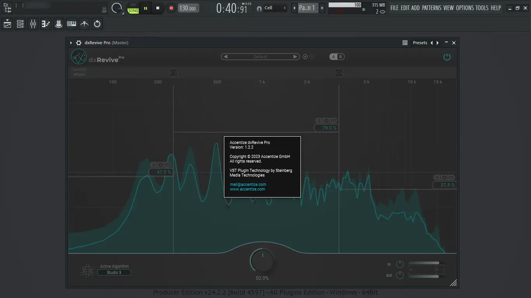This screenshot has height=298, width=531.
Task: Click the dxRevive waveform logo
Action: [x=79, y=57]
